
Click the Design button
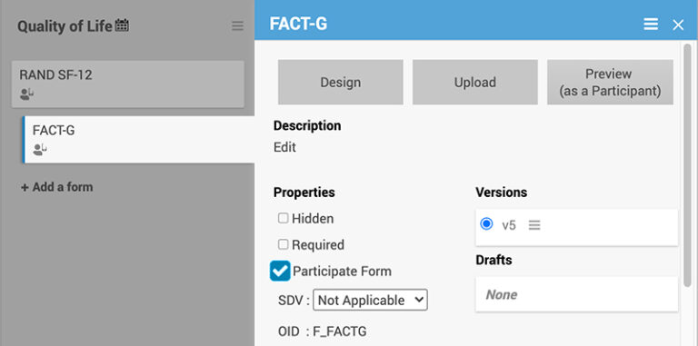tap(341, 83)
